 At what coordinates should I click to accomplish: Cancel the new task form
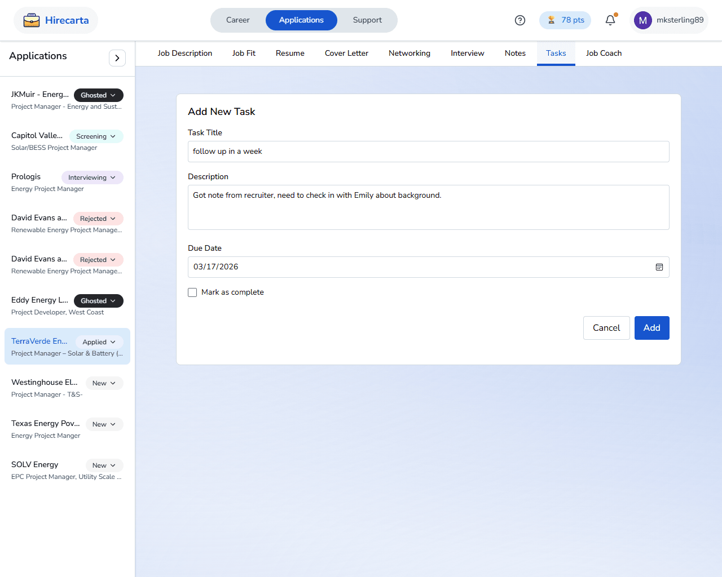[606, 328]
